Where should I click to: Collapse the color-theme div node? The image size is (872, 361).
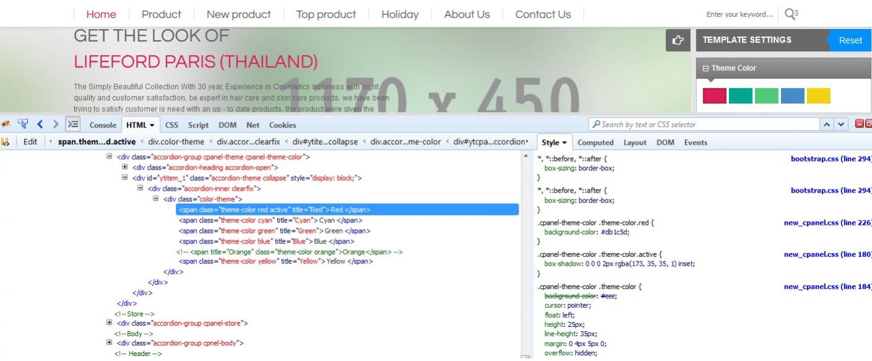(156, 199)
